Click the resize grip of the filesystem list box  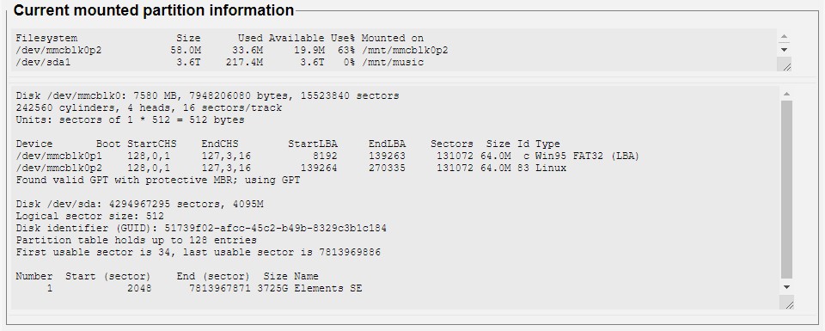(x=786, y=66)
